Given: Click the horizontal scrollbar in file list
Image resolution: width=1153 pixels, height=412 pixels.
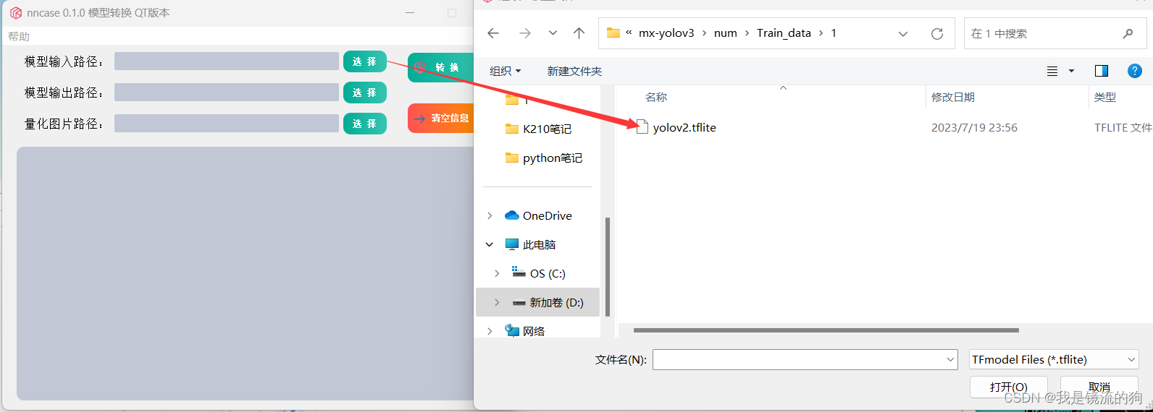Looking at the screenshot, I should 826,330.
